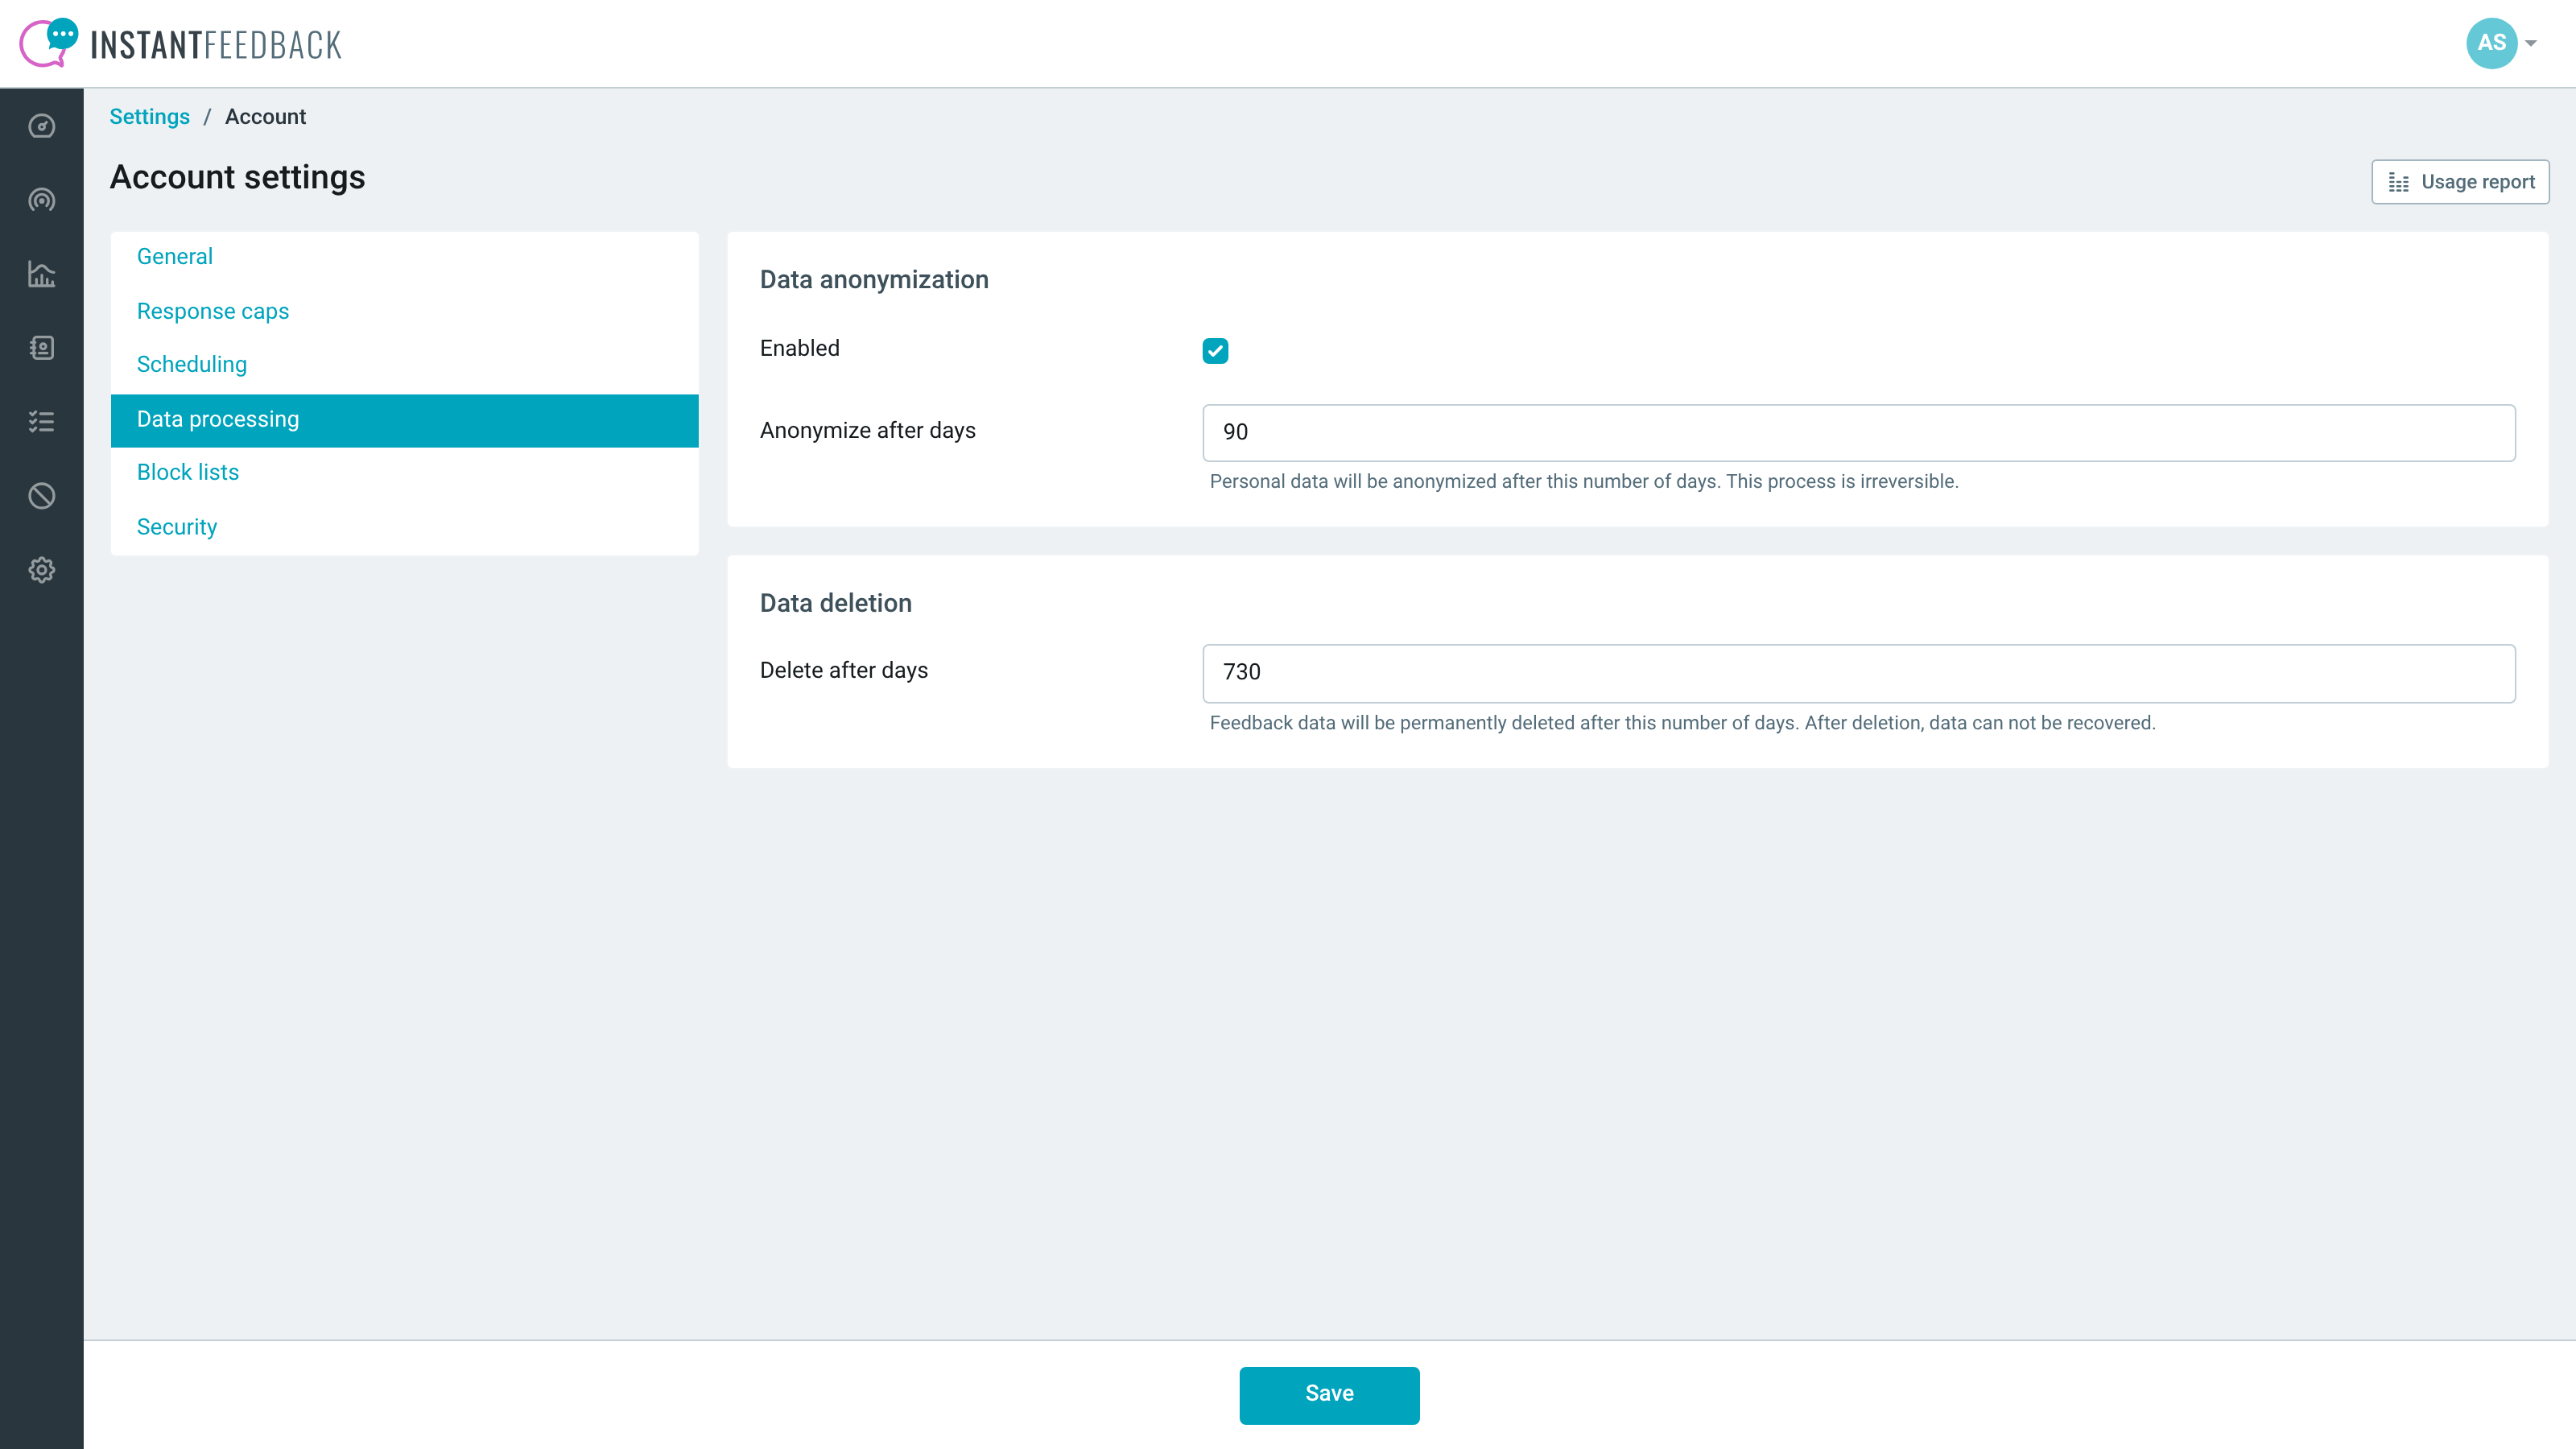Click the Data anonymization heading
This screenshot has width=2576, height=1449.
click(x=874, y=280)
